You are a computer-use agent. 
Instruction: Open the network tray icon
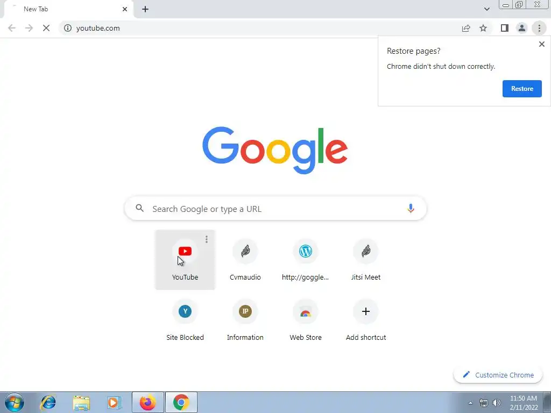(x=484, y=403)
